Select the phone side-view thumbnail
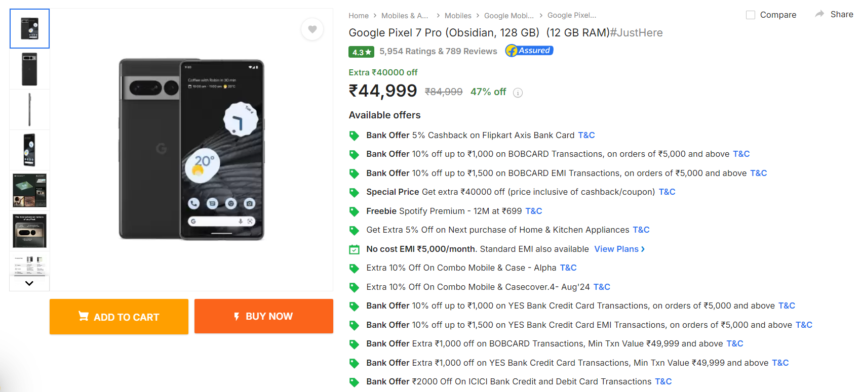This screenshot has width=861, height=392. tap(29, 110)
